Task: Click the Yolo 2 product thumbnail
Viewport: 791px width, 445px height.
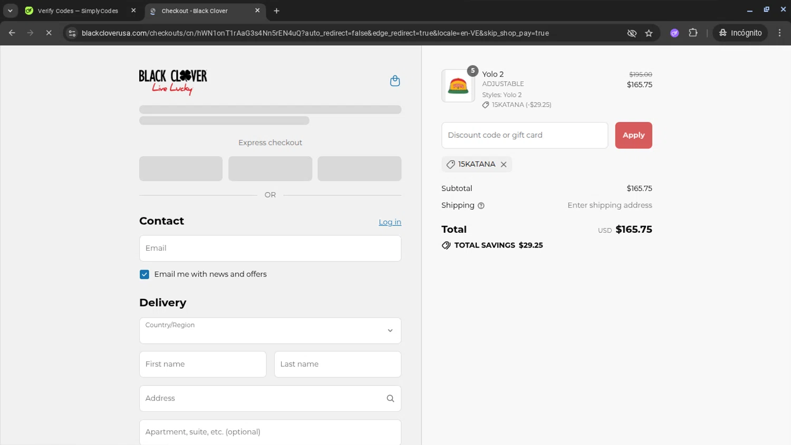Action: pyautogui.click(x=458, y=86)
